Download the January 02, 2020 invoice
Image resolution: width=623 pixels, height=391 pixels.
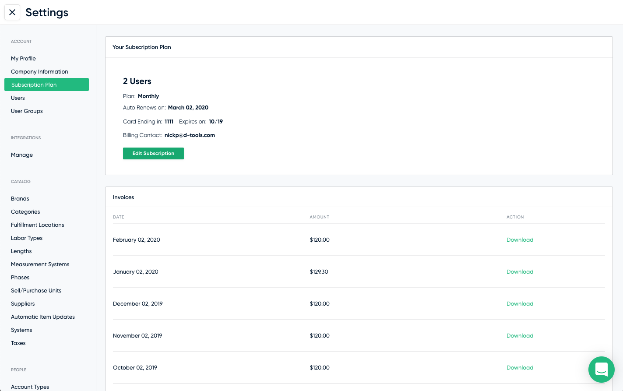point(520,271)
